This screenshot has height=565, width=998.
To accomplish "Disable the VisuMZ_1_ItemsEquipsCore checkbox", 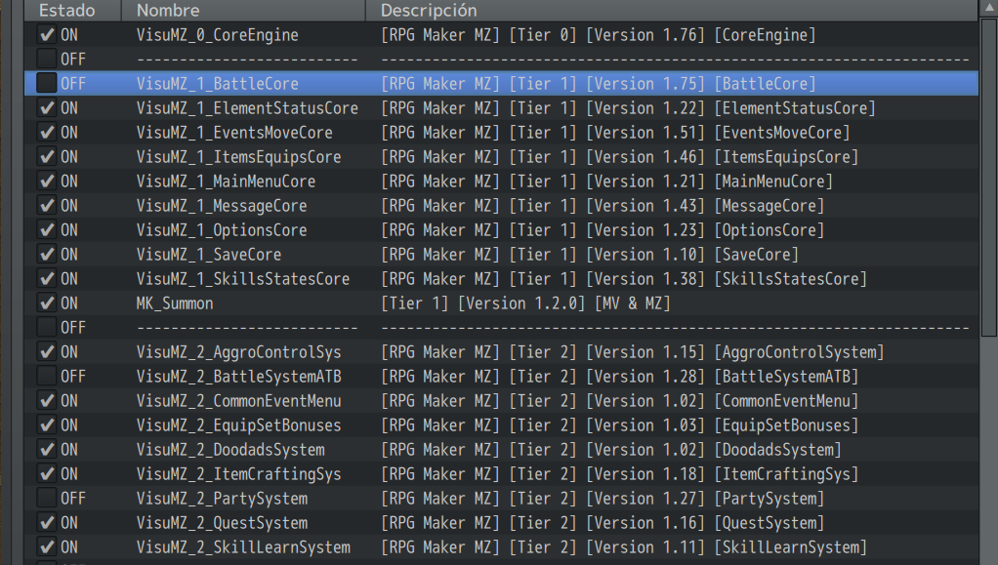I will [x=47, y=156].
